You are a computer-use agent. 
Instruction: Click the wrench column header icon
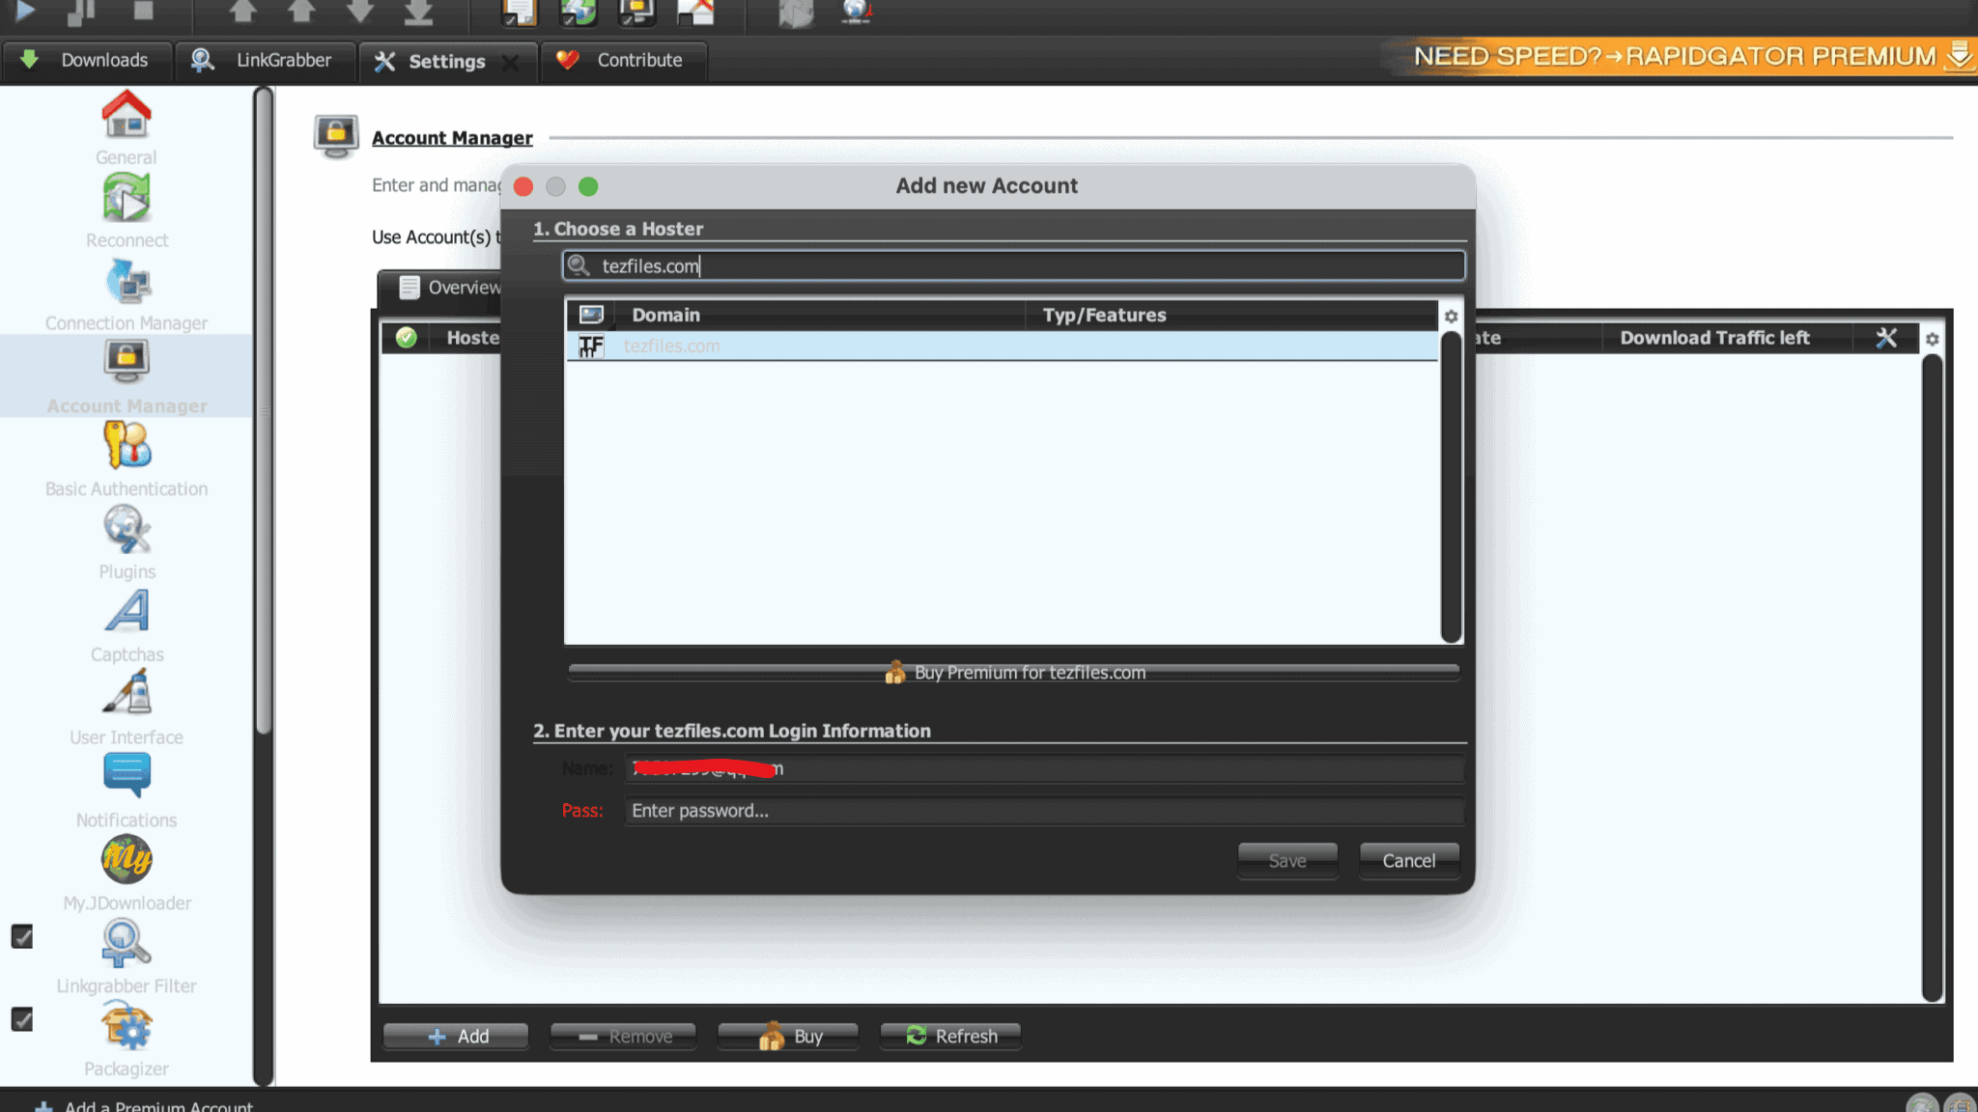pyautogui.click(x=1886, y=338)
